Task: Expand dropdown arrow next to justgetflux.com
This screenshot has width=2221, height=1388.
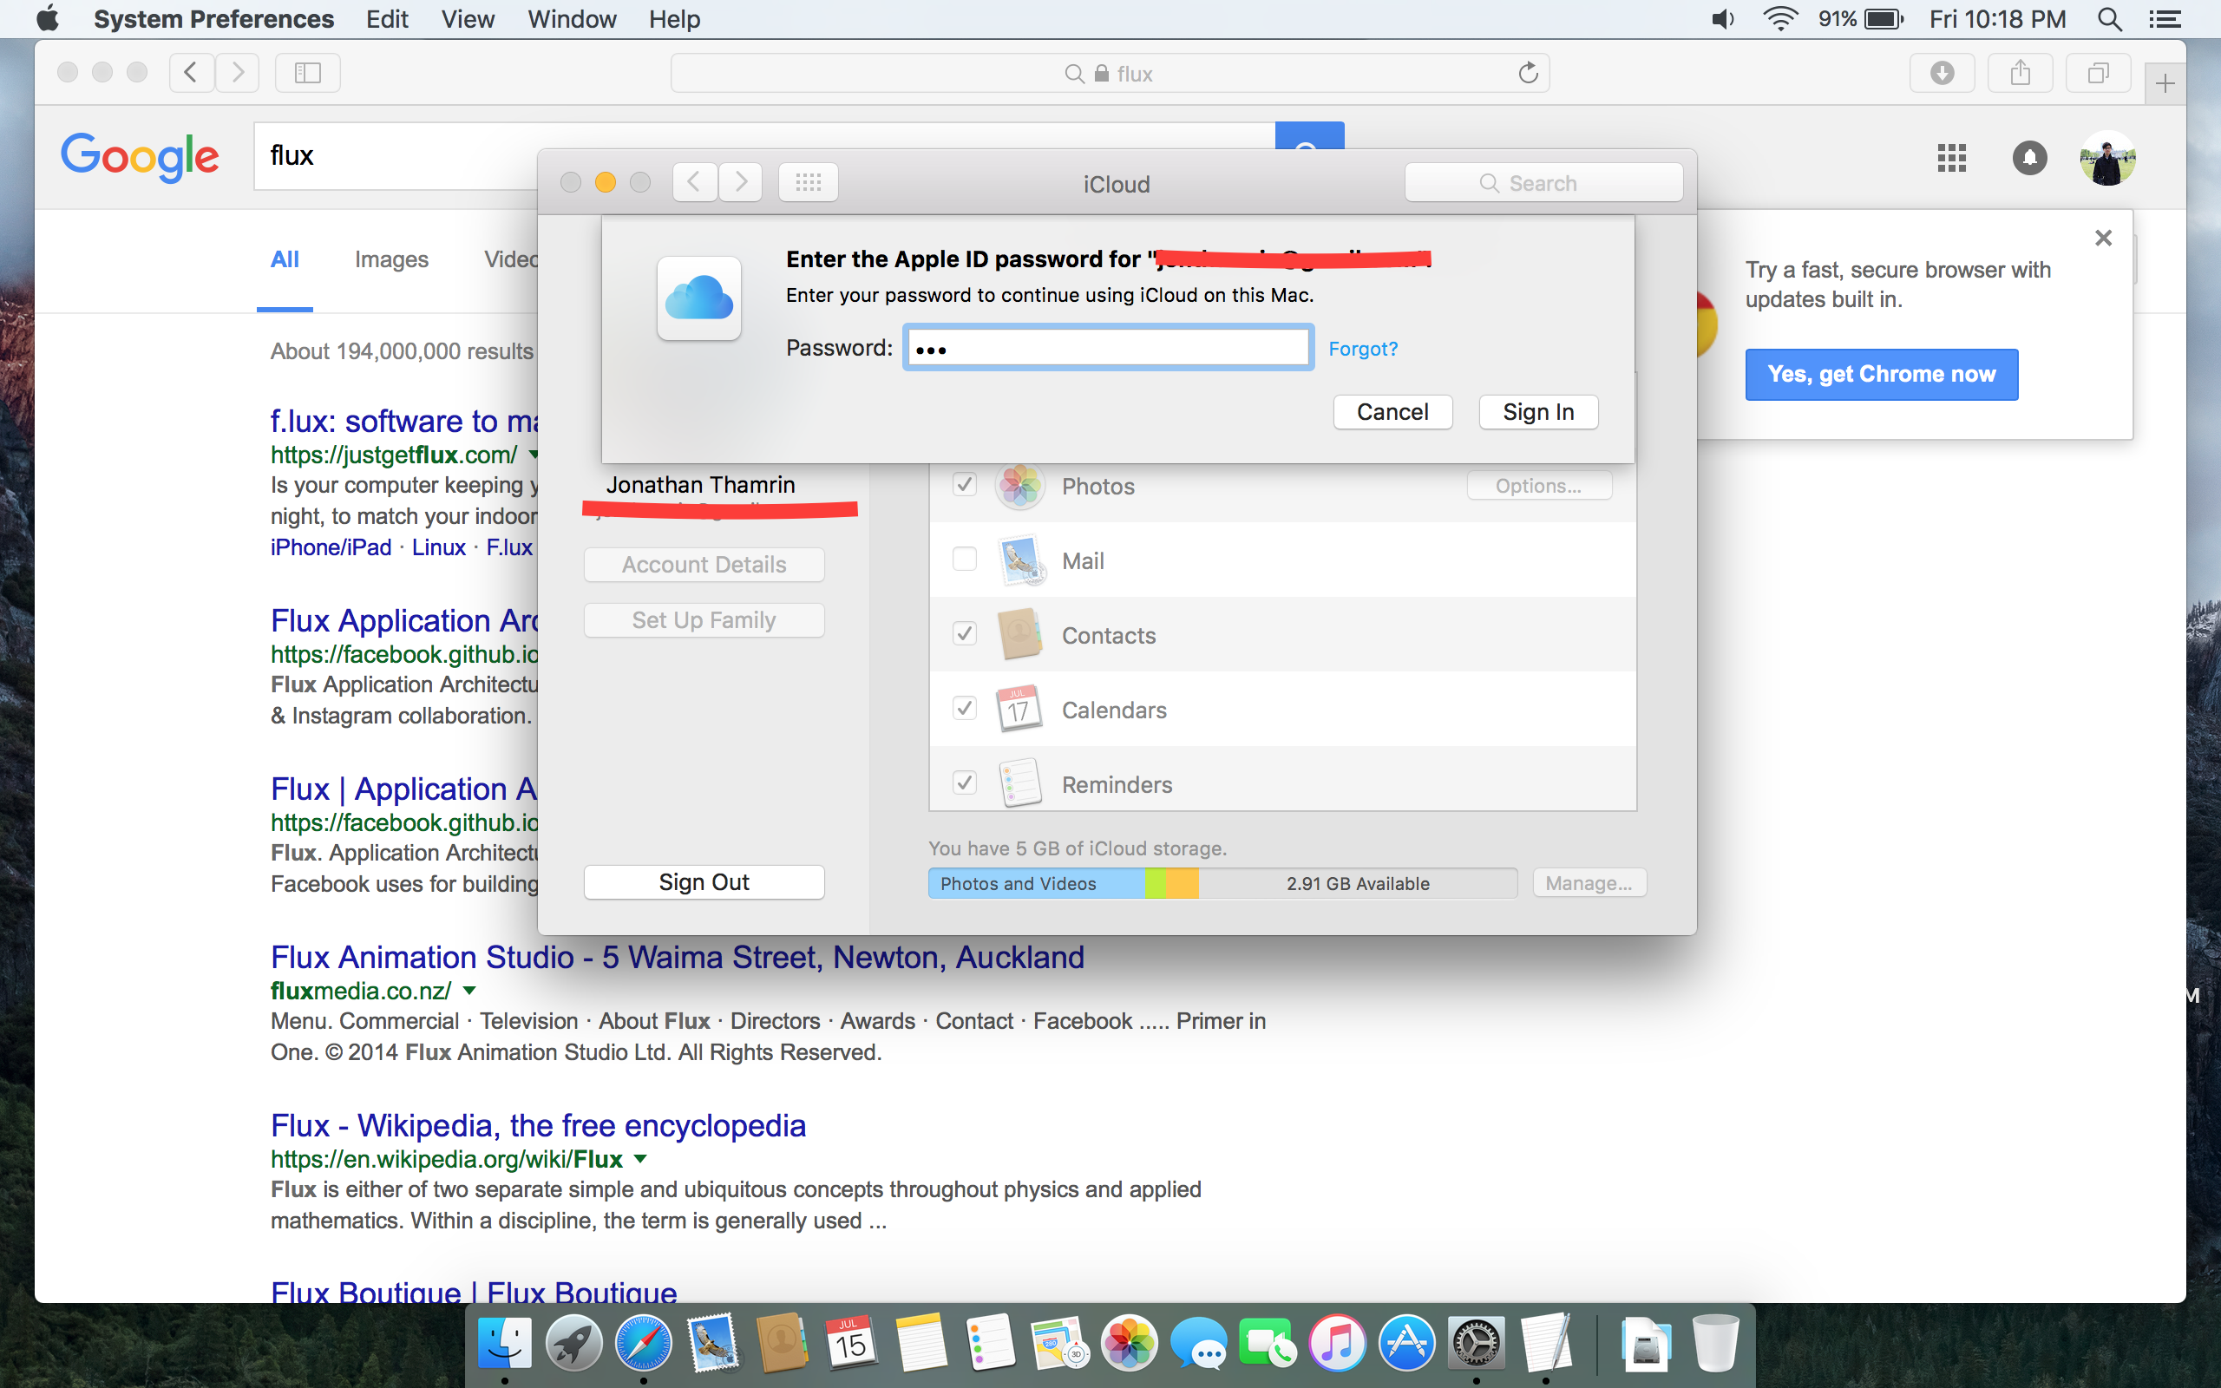Action: (533, 455)
